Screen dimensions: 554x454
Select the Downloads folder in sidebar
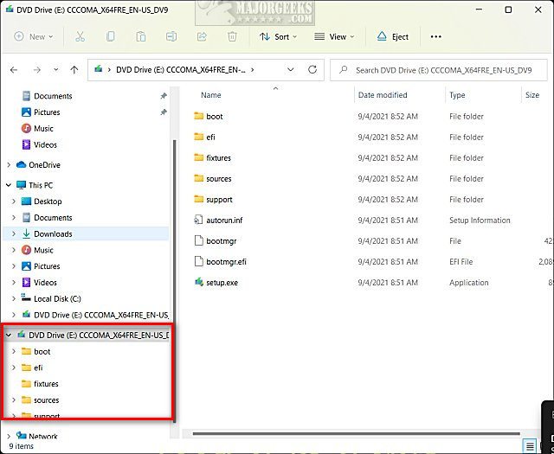tap(53, 233)
